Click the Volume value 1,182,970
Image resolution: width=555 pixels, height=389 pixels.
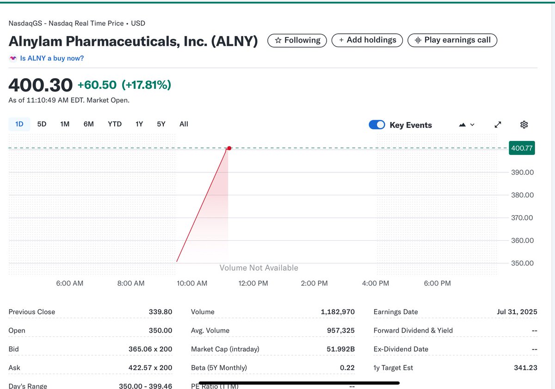click(x=338, y=312)
